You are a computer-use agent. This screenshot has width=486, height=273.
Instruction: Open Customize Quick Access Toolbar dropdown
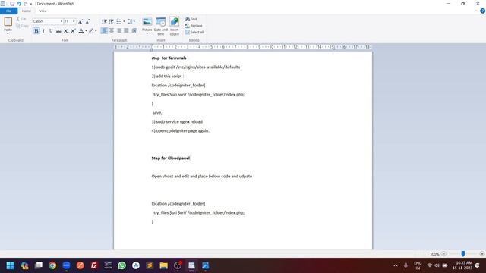click(31, 4)
